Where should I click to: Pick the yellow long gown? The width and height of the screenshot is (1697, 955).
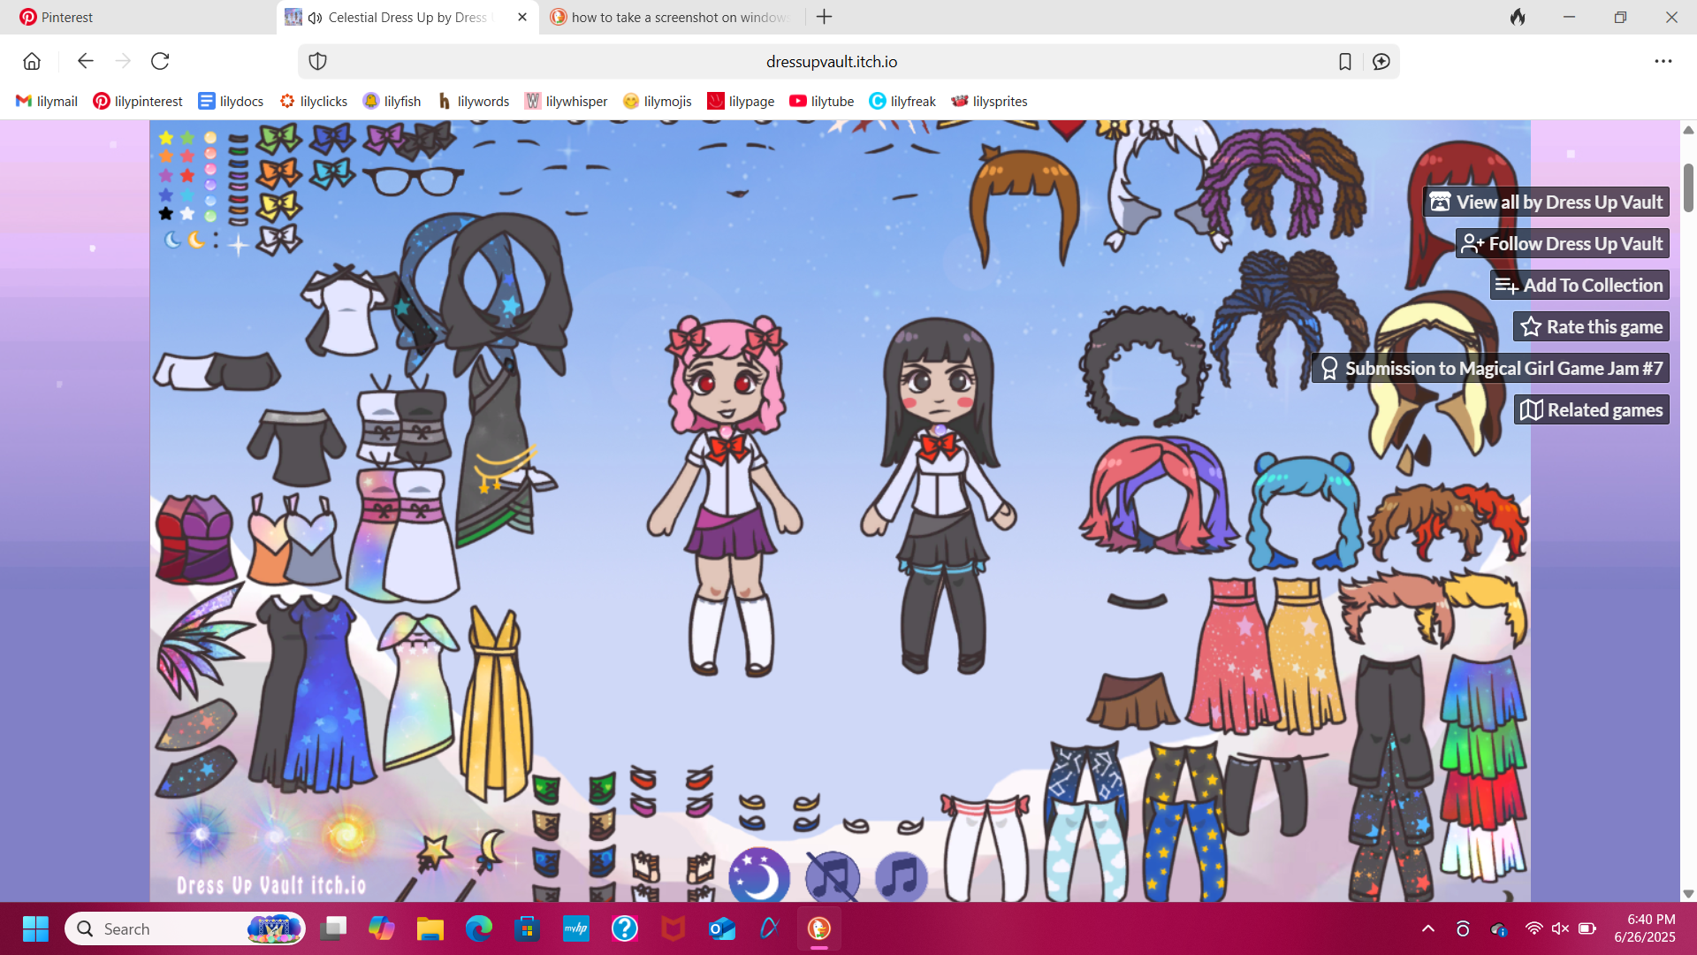tap(496, 703)
